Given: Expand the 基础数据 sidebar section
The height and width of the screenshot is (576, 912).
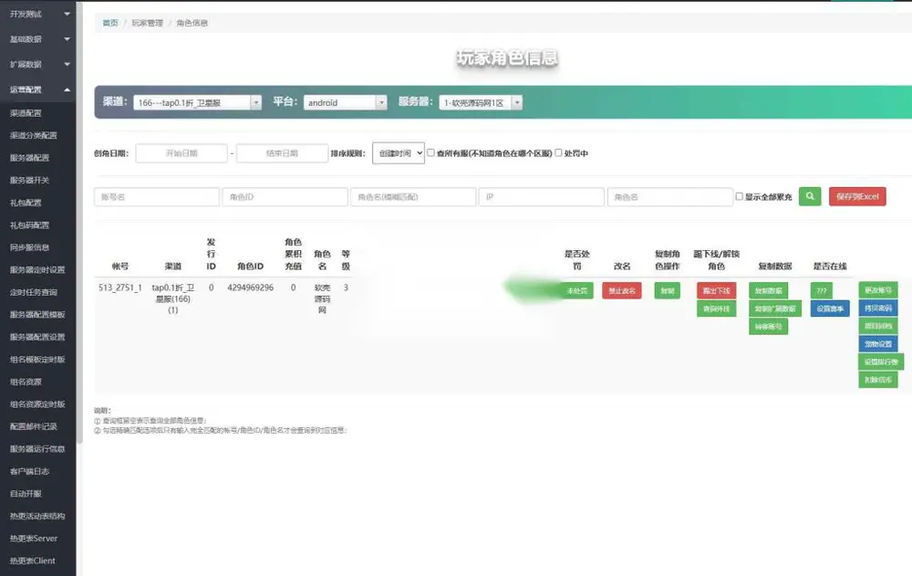Looking at the screenshot, I should point(37,39).
